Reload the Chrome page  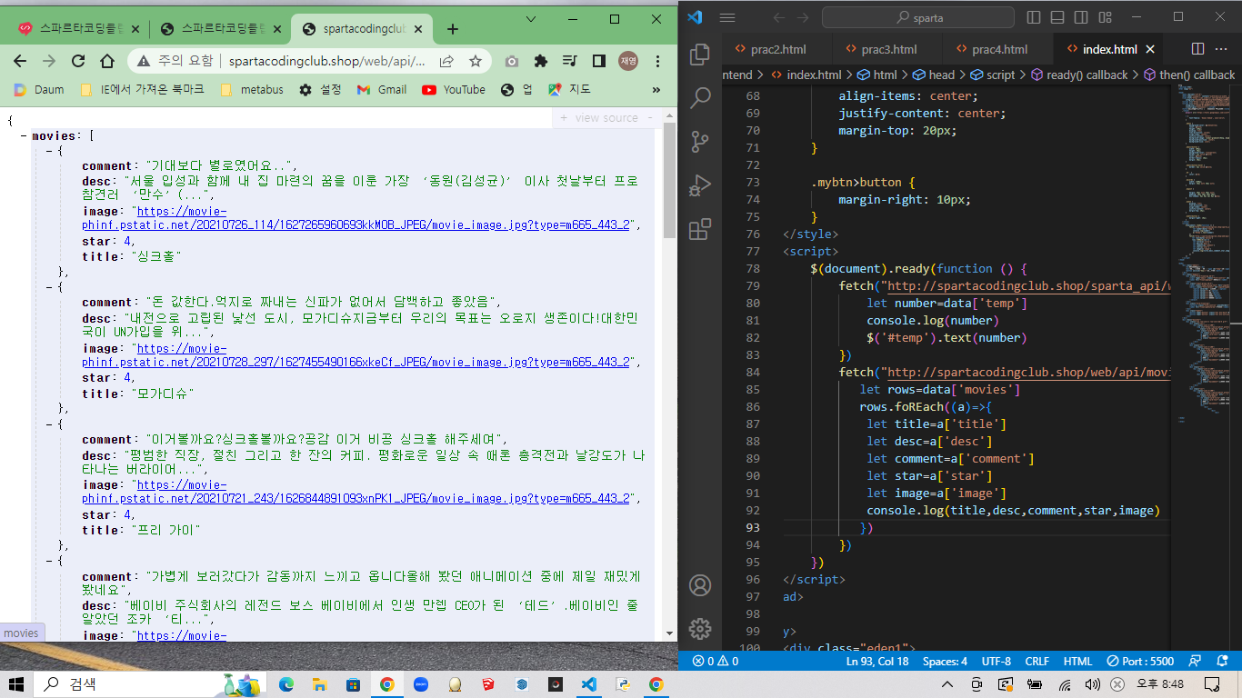click(78, 61)
